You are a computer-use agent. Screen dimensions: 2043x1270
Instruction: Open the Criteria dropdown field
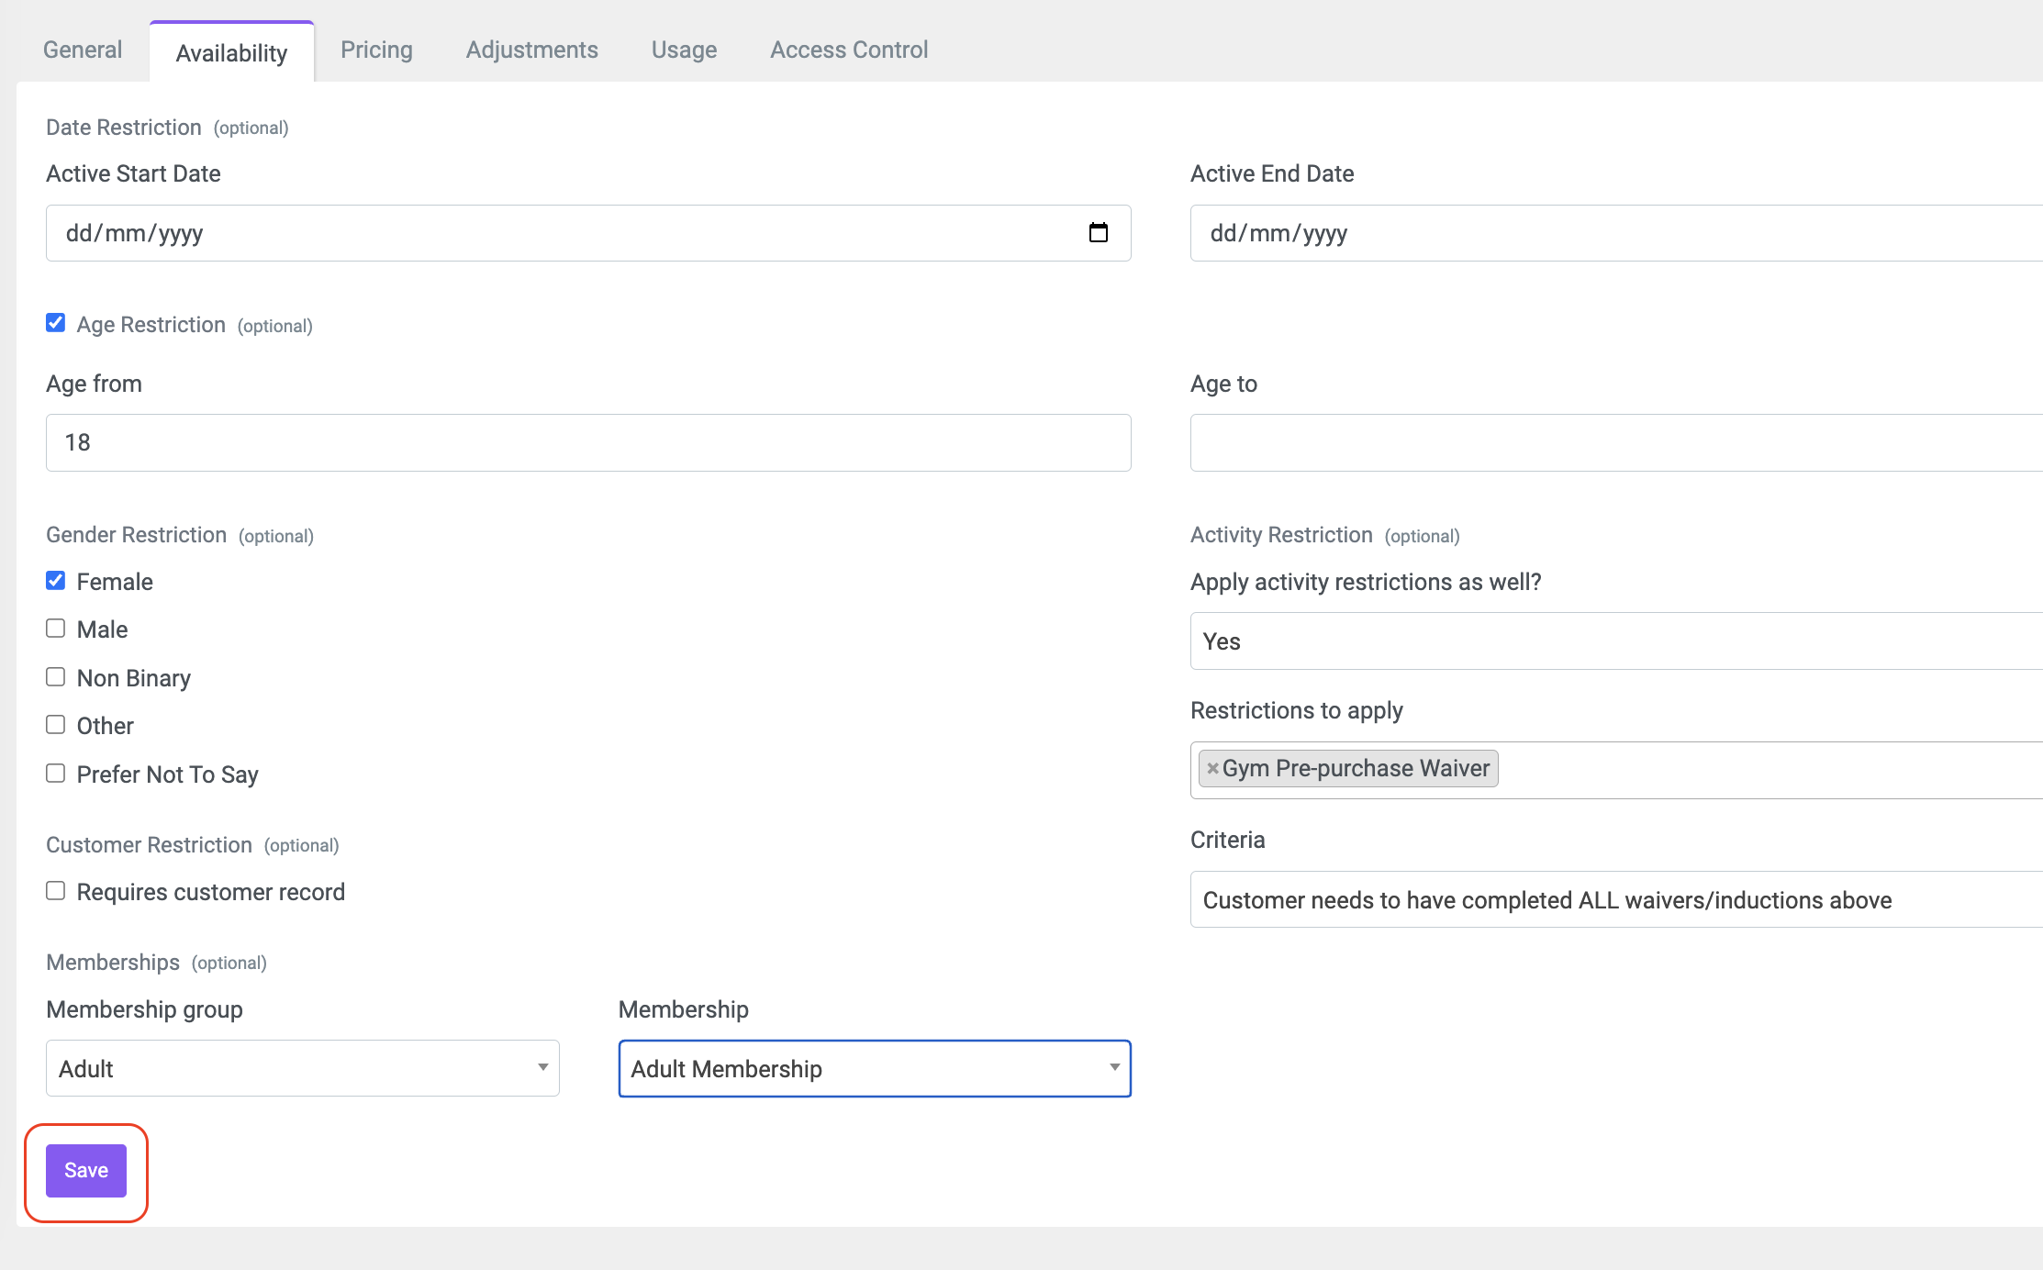pyautogui.click(x=1616, y=900)
